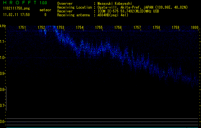
Task: Click the 1.0 kHz axis label
Action: pos(2,58)
